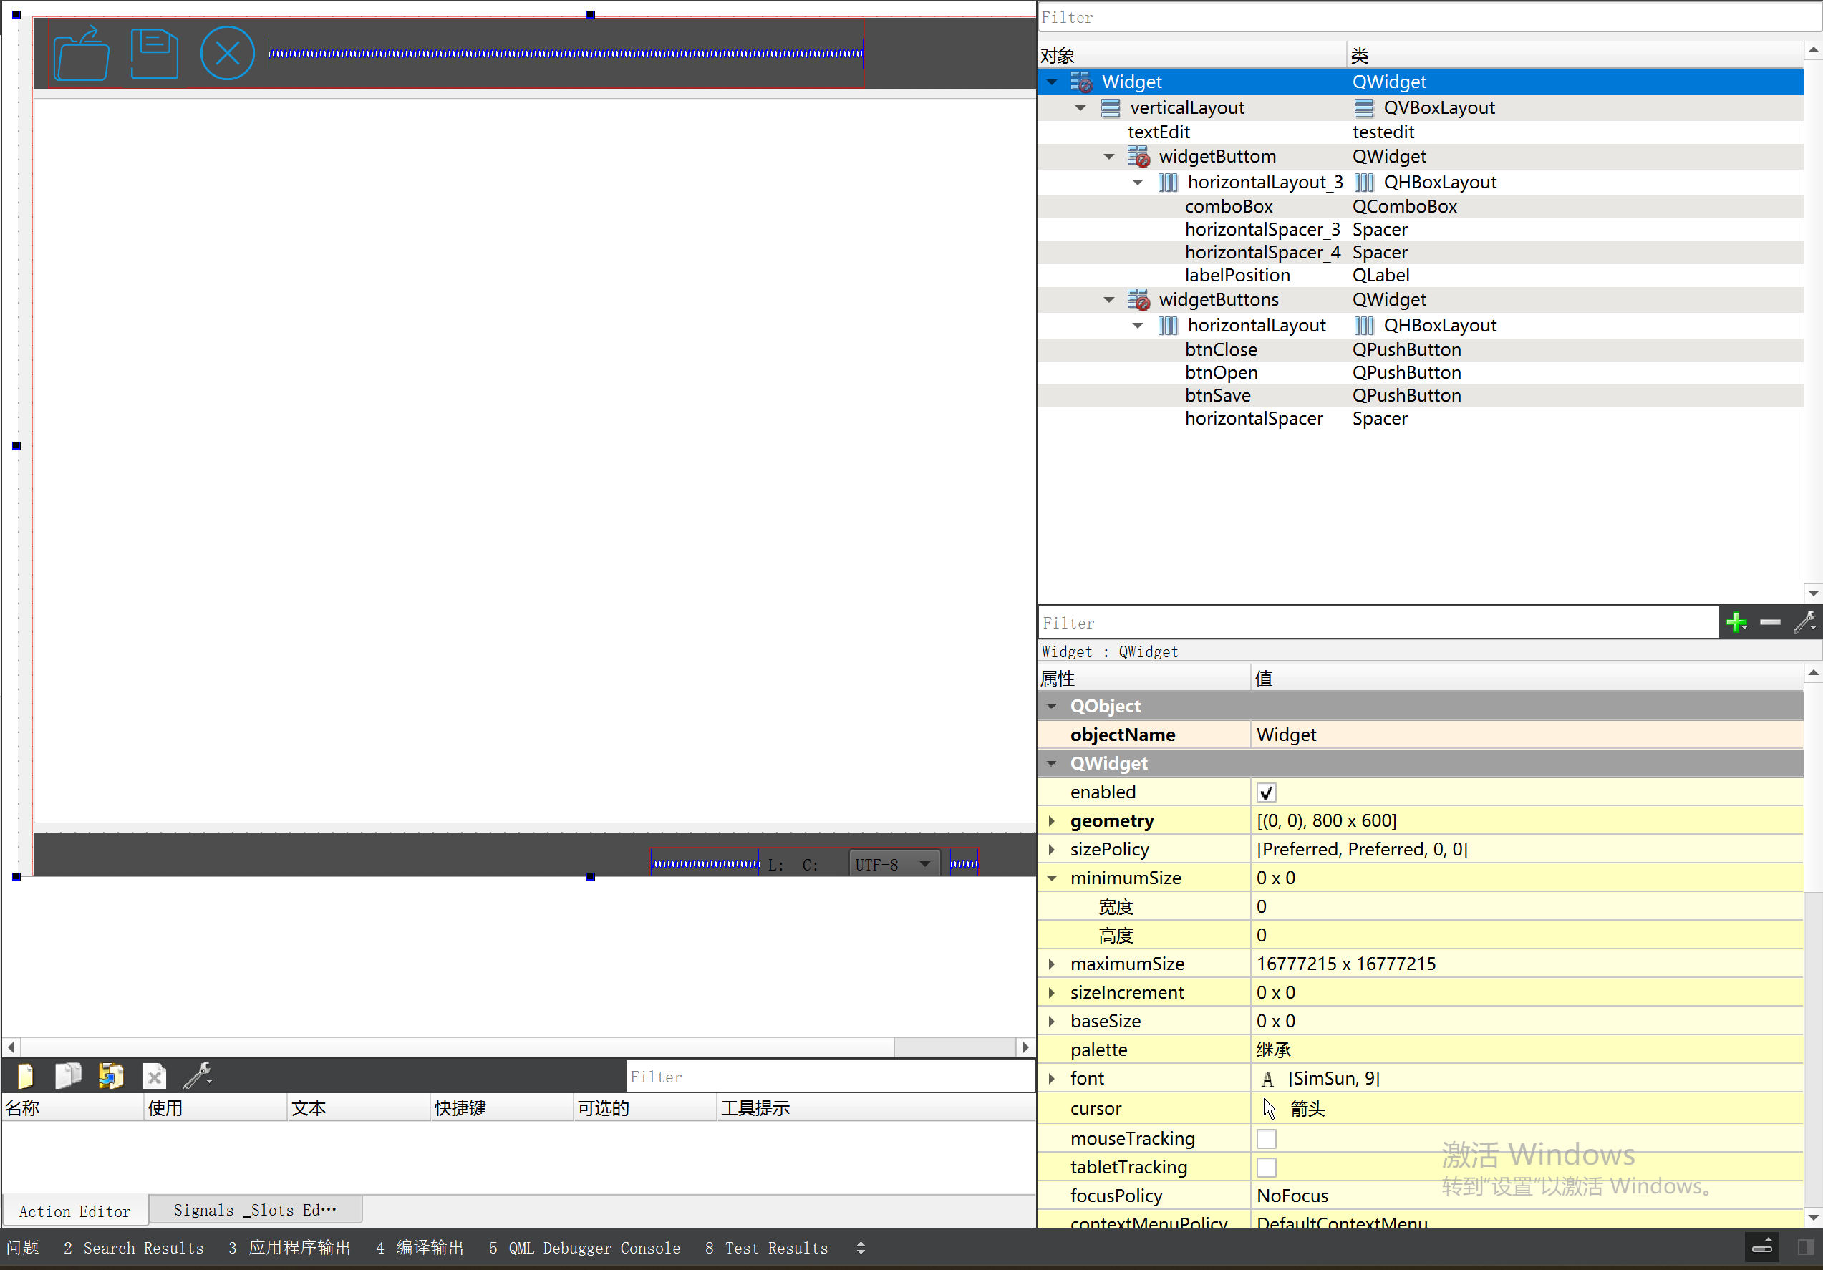The image size is (1823, 1270).
Task: Switch to Signals _Slots Editor tab
Action: click(x=255, y=1210)
